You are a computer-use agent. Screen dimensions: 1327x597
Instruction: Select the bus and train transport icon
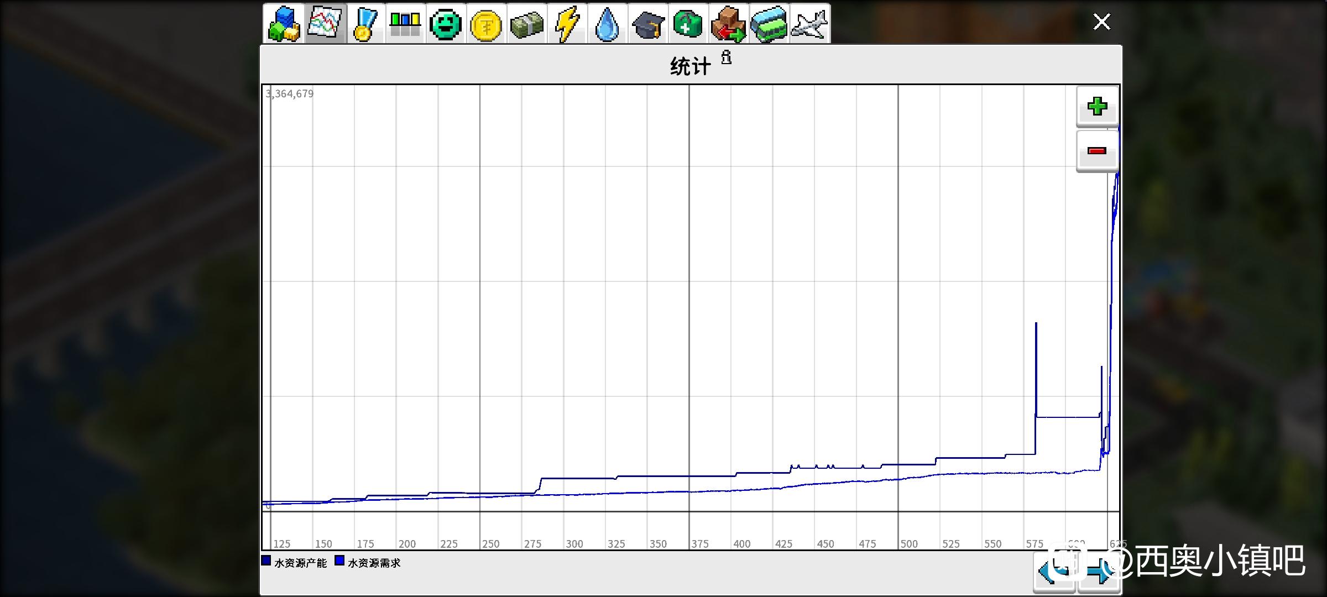[x=769, y=24]
